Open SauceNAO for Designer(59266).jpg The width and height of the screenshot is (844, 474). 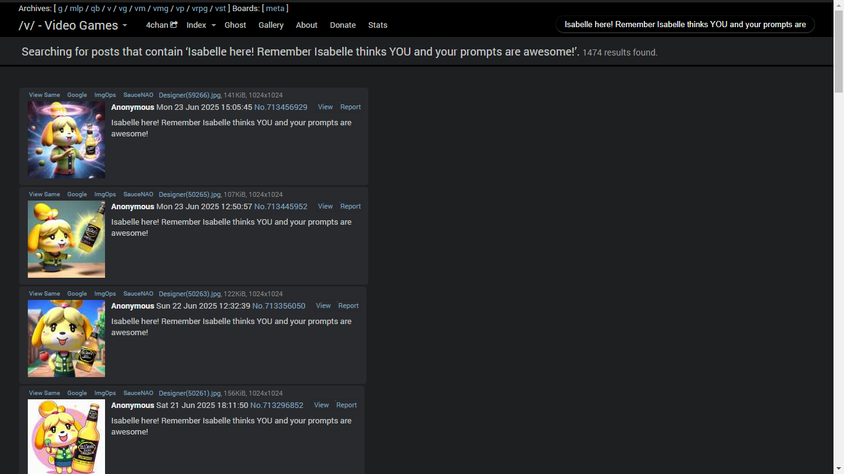click(138, 95)
